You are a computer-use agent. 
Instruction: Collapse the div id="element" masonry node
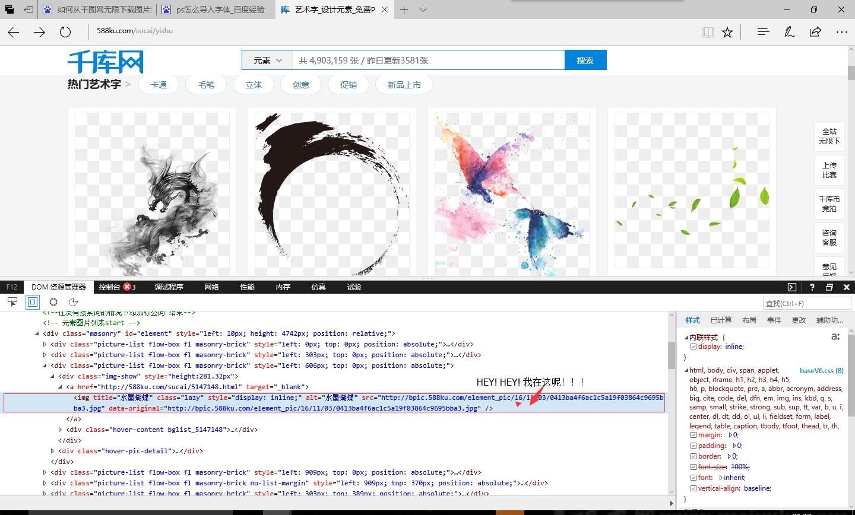37,333
